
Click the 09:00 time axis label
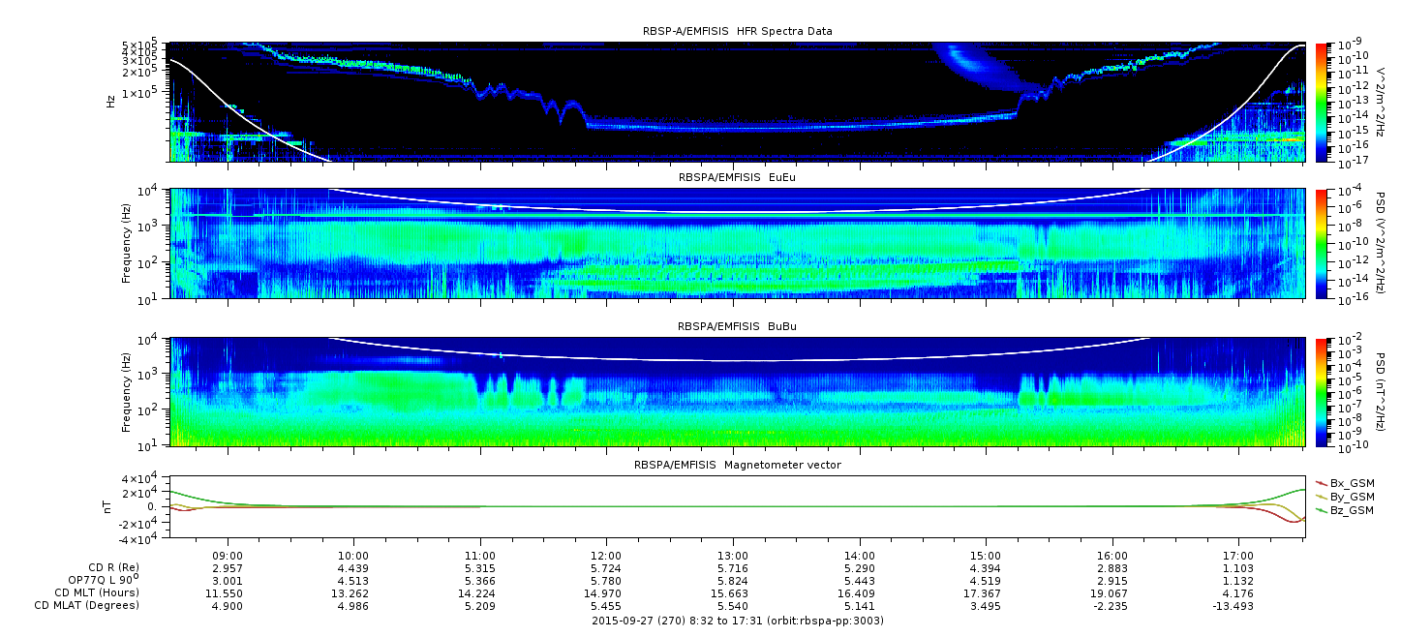(228, 557)
